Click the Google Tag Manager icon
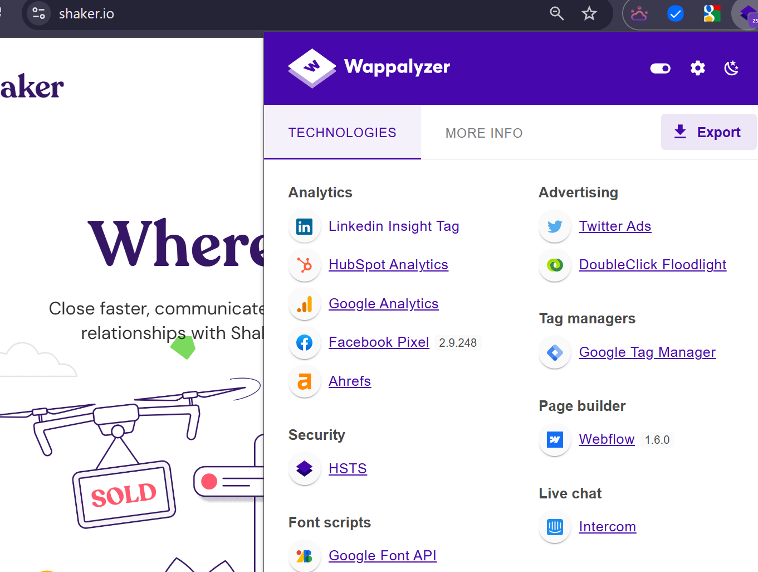Viewport: 758px width, 572px height. (x=555, y=353)
